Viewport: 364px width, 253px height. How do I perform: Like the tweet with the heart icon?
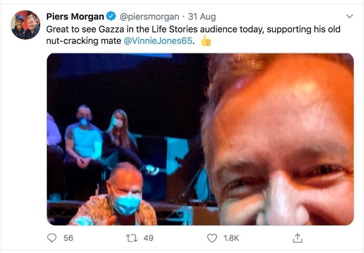tap(212, 238)
